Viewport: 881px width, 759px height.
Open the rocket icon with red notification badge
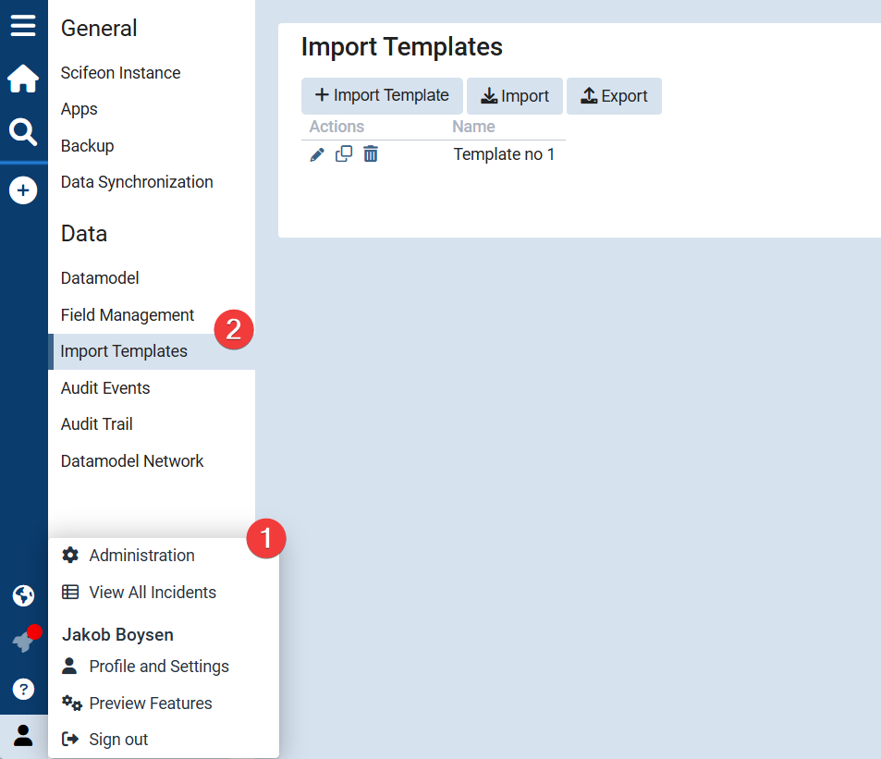(23, 642)
